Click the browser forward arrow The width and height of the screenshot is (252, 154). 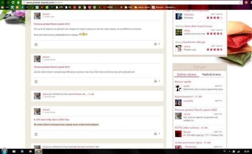pyautogui.click(x=8, y=2)
